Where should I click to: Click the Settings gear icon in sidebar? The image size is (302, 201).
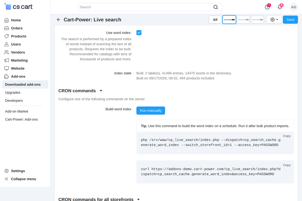pos(7,171)
